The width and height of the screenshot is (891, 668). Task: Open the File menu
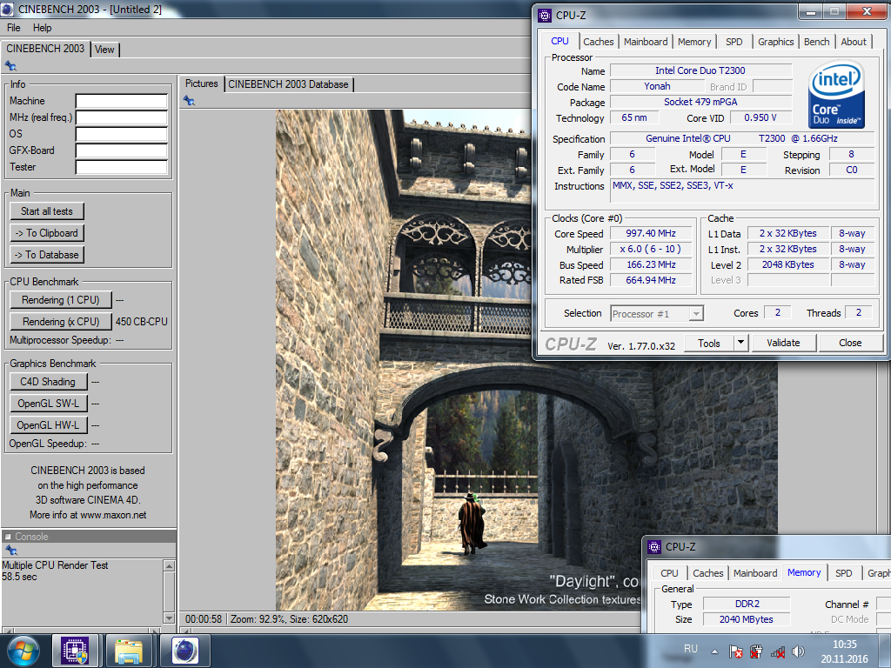tap(14, 28)
